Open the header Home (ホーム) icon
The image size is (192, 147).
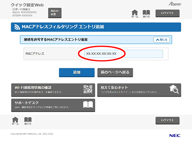pos(135,14)
